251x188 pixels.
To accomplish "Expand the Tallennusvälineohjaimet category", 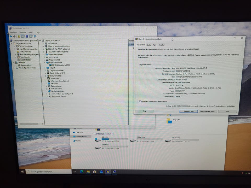I will coord(46,81).
